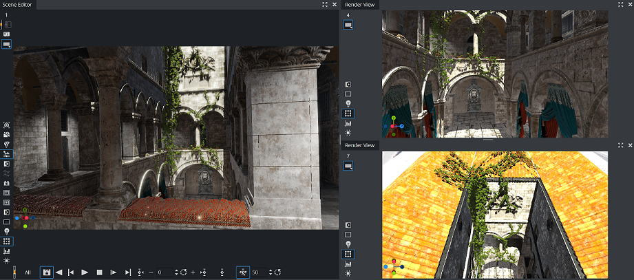Toggle grid display in the Scene Editor
This screenshot has height=280, width=634.
pos(7,241)
